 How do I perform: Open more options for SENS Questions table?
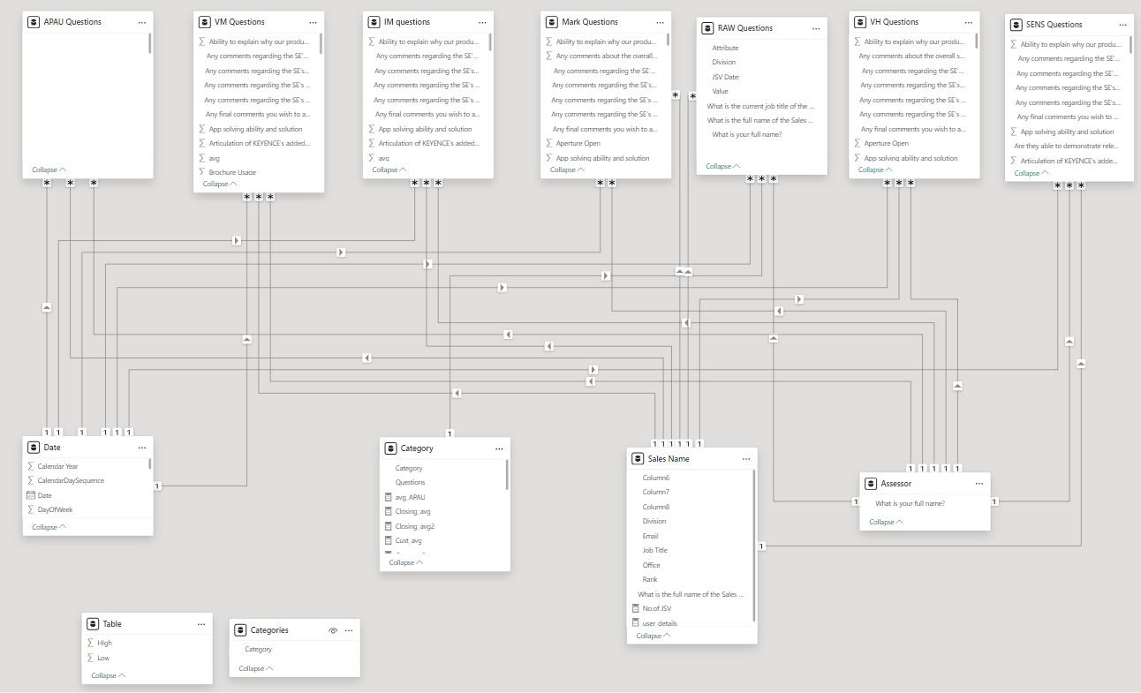pyautogui.click(x=1123, y=25)
